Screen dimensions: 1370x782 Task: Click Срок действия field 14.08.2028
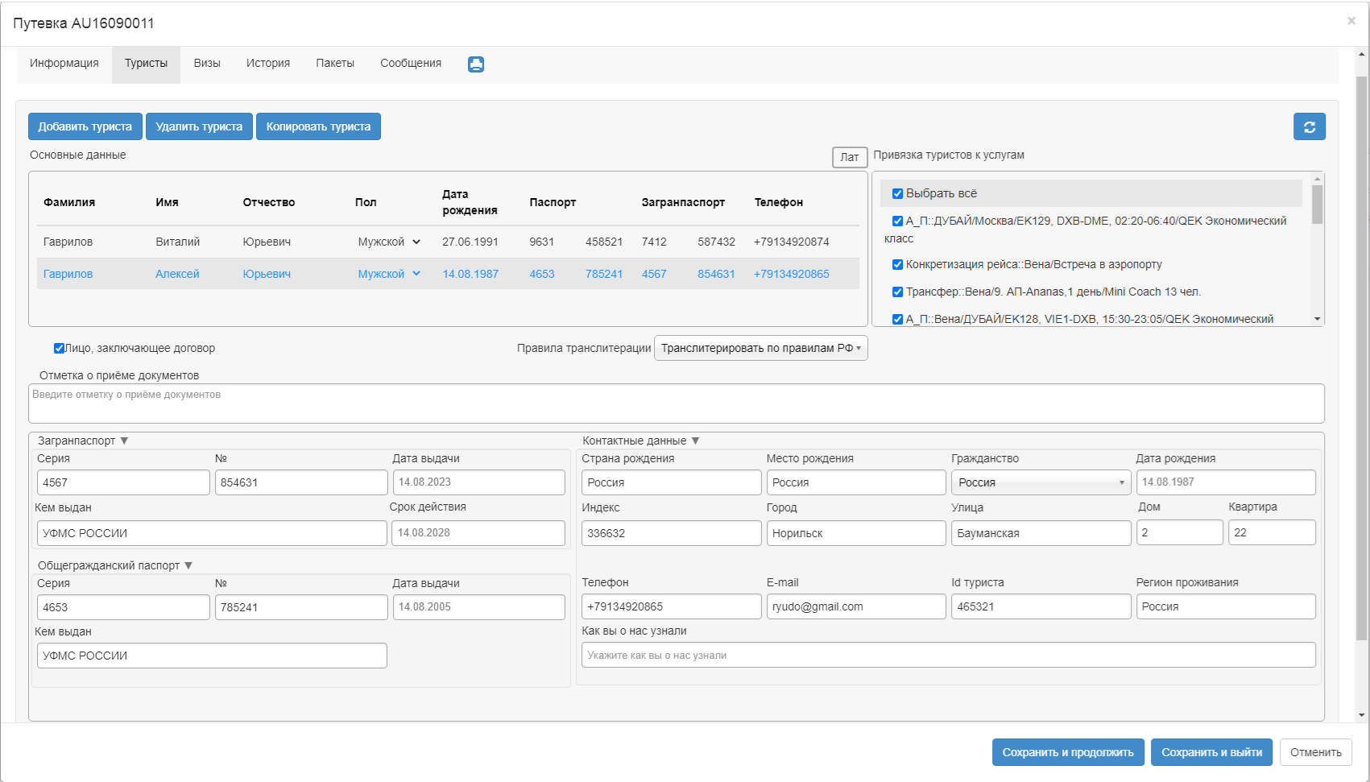pyautogui.click(x=478, y=533)
